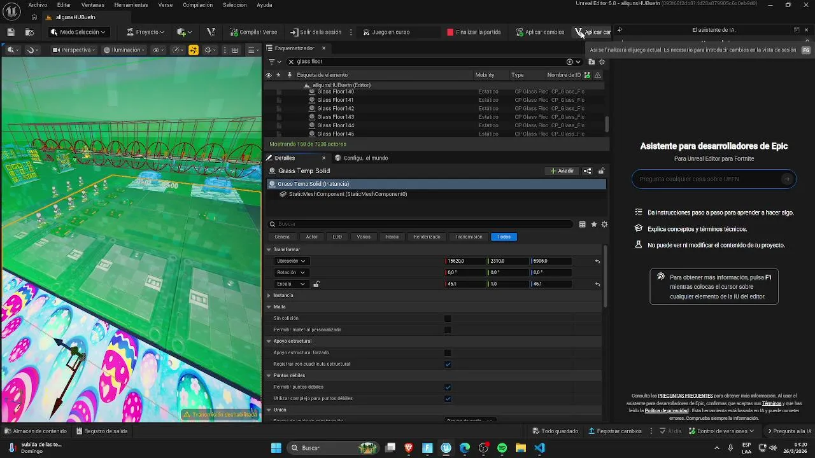Click the Outliner new folder icon

(591, 62)
